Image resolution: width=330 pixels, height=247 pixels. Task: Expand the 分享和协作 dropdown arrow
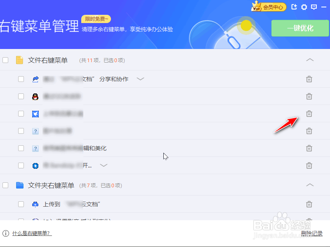coord(139,79)
